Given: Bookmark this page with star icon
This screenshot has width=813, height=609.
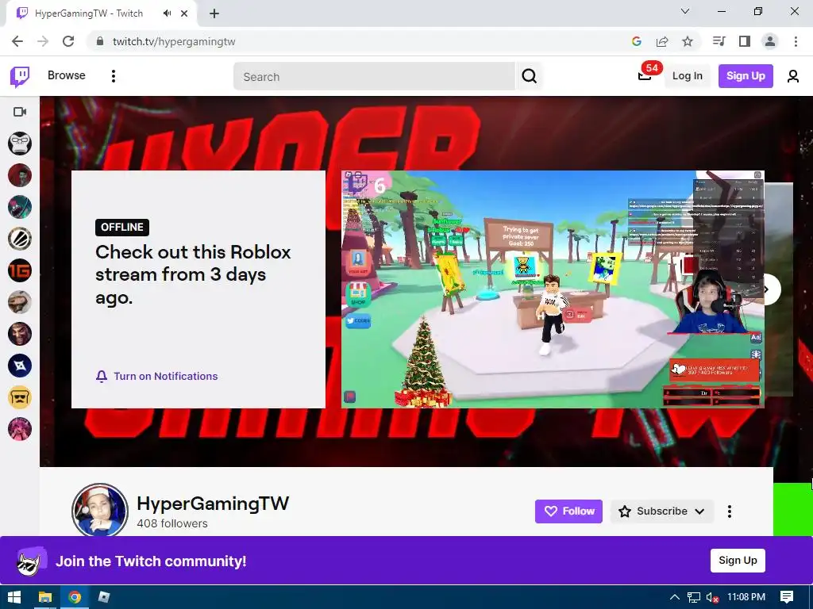Looking at the screenshot, I should [688, 41].
